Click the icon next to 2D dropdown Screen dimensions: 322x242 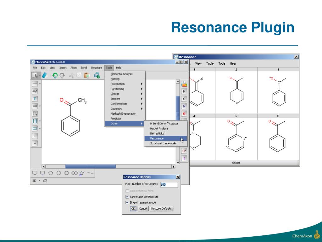tap(45, 181)
